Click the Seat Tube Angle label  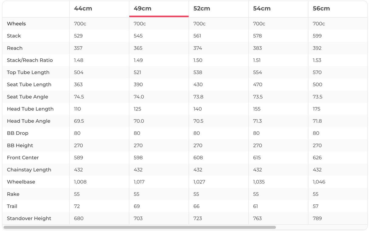coord(27,97)
